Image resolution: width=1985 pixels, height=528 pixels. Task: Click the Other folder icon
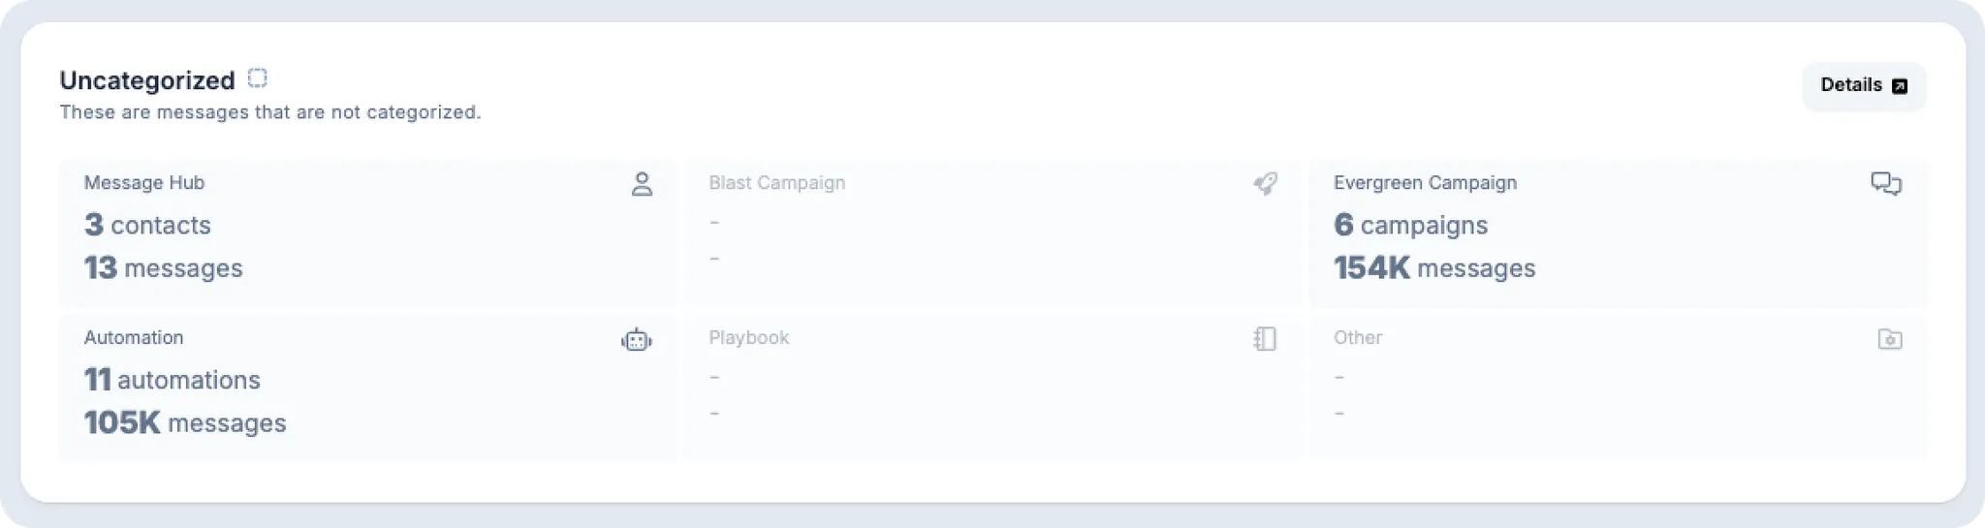1889,339
